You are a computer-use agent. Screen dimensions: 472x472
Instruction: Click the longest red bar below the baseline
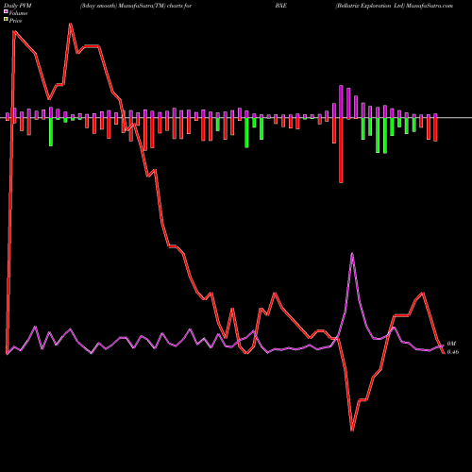[341, 150]
